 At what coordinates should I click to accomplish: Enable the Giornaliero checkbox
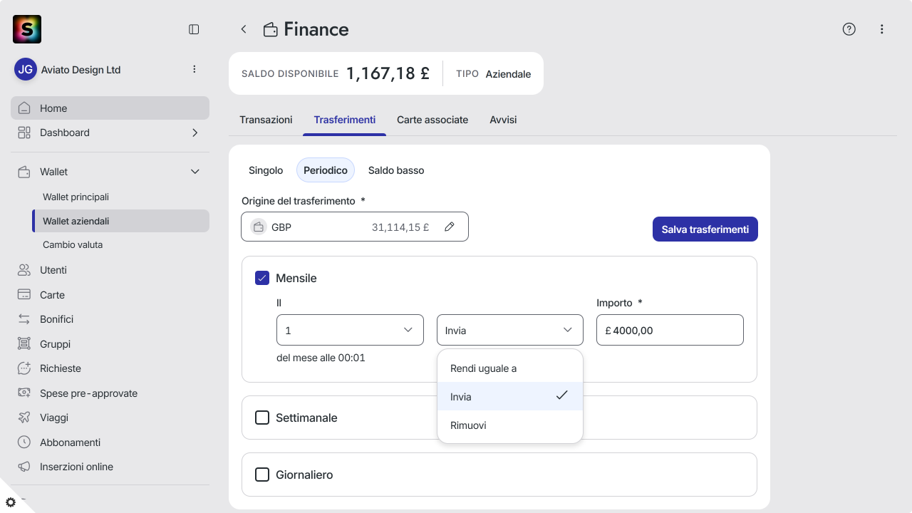[x=262, y=475]
